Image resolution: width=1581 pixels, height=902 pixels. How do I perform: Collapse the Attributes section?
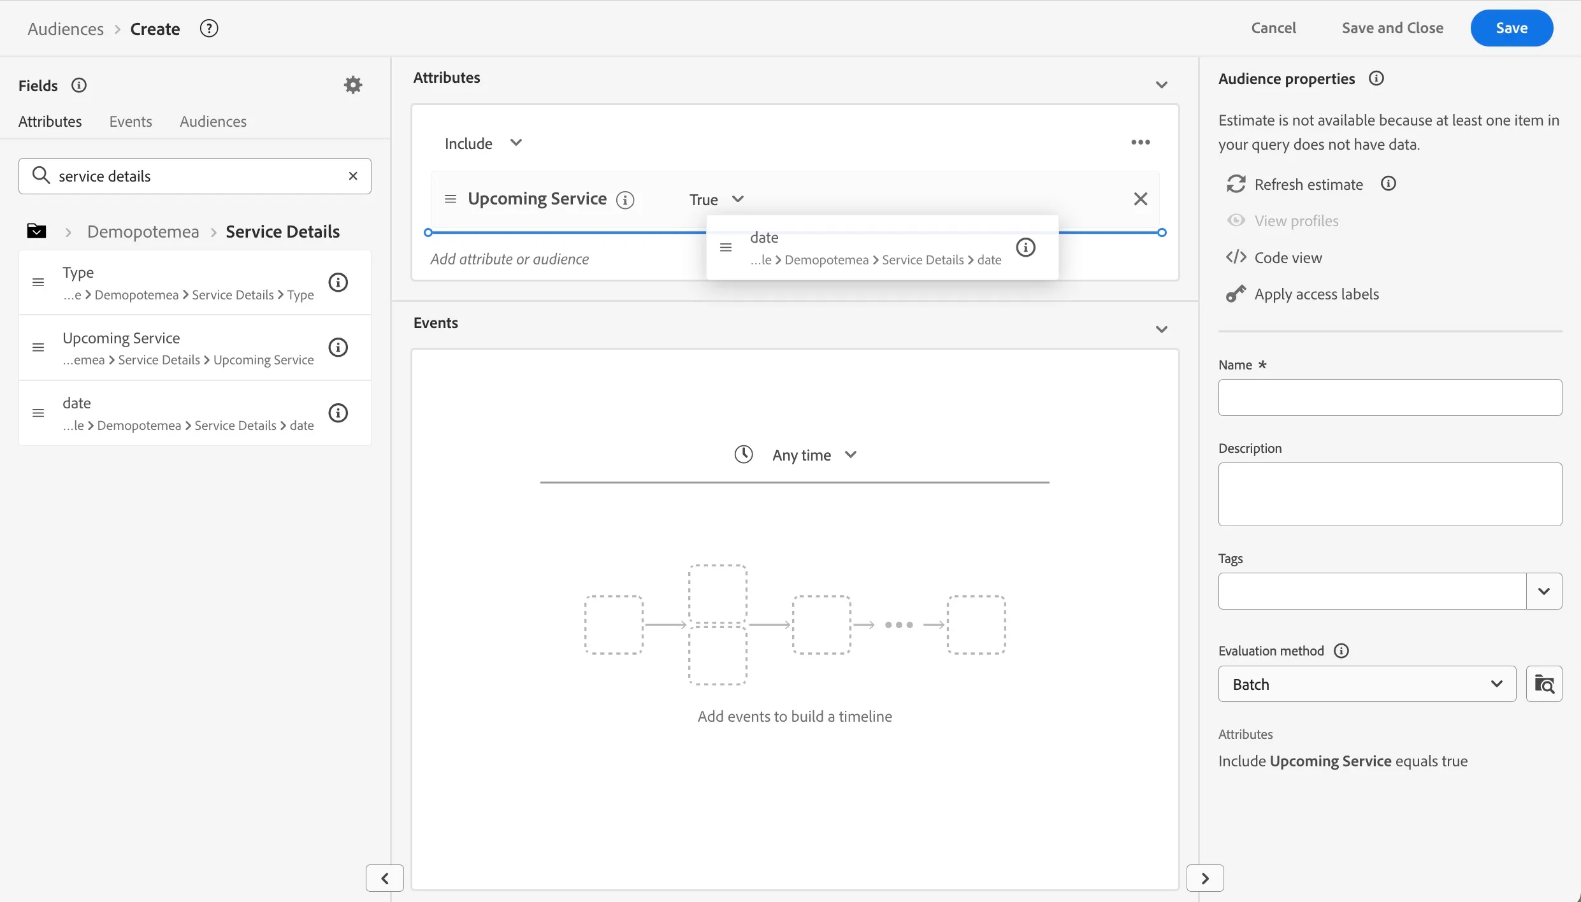coord(1162,85)
